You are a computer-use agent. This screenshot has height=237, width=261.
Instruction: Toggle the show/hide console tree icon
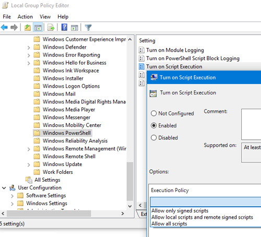38,28
